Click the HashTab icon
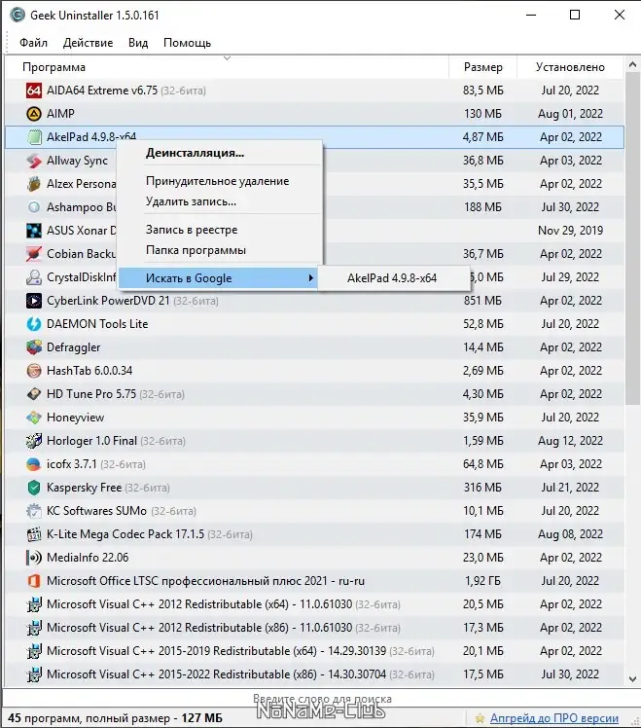Image resolution: width=641 pixels, height=728 pixels. [x=34, y=371]
